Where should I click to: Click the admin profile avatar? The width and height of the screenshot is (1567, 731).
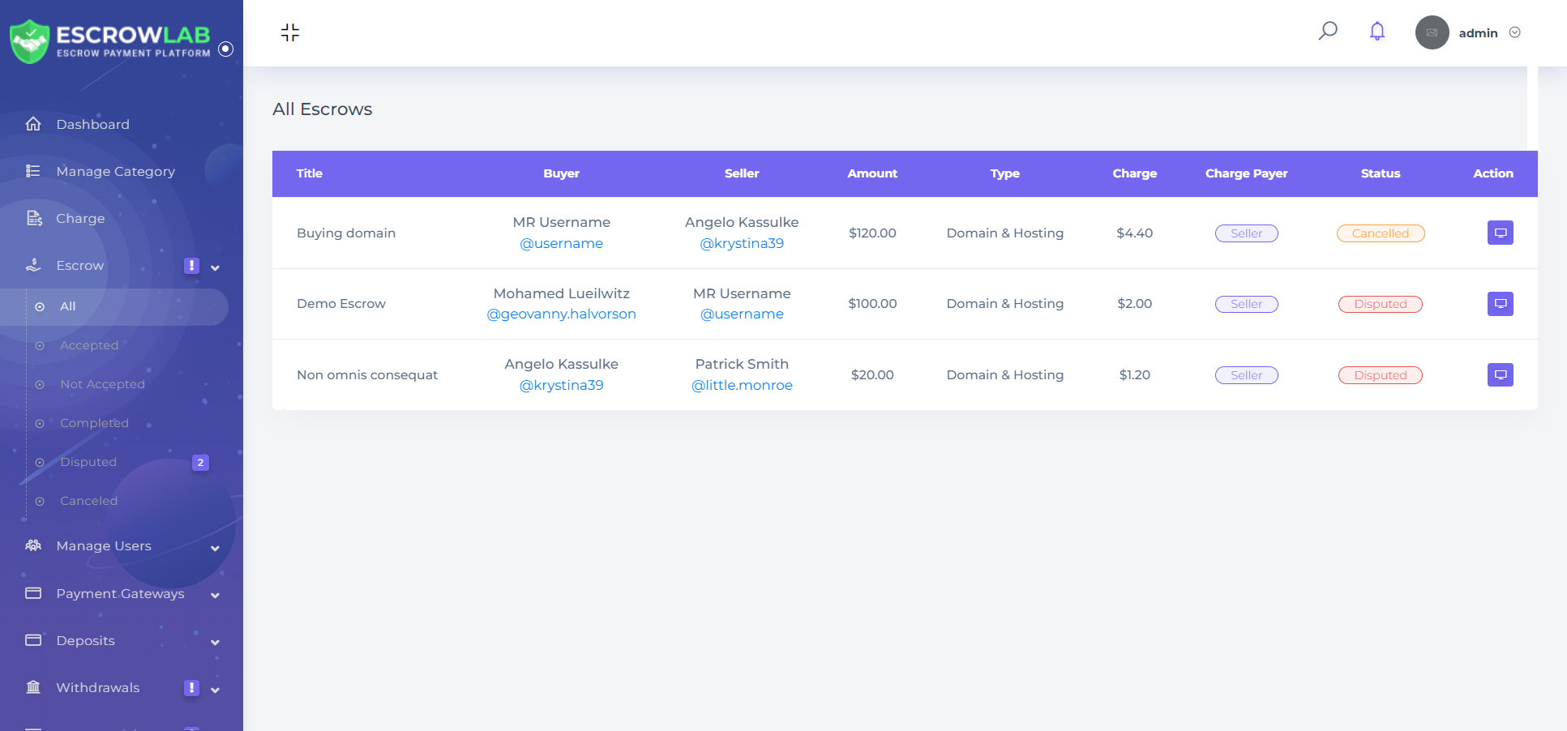tap(1432, 32)
